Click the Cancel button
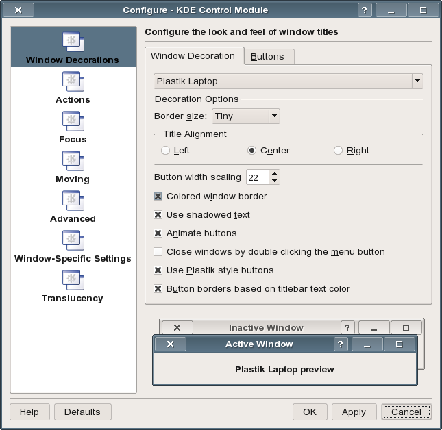This screenshot has height=430, width=442. coord(406,412)
